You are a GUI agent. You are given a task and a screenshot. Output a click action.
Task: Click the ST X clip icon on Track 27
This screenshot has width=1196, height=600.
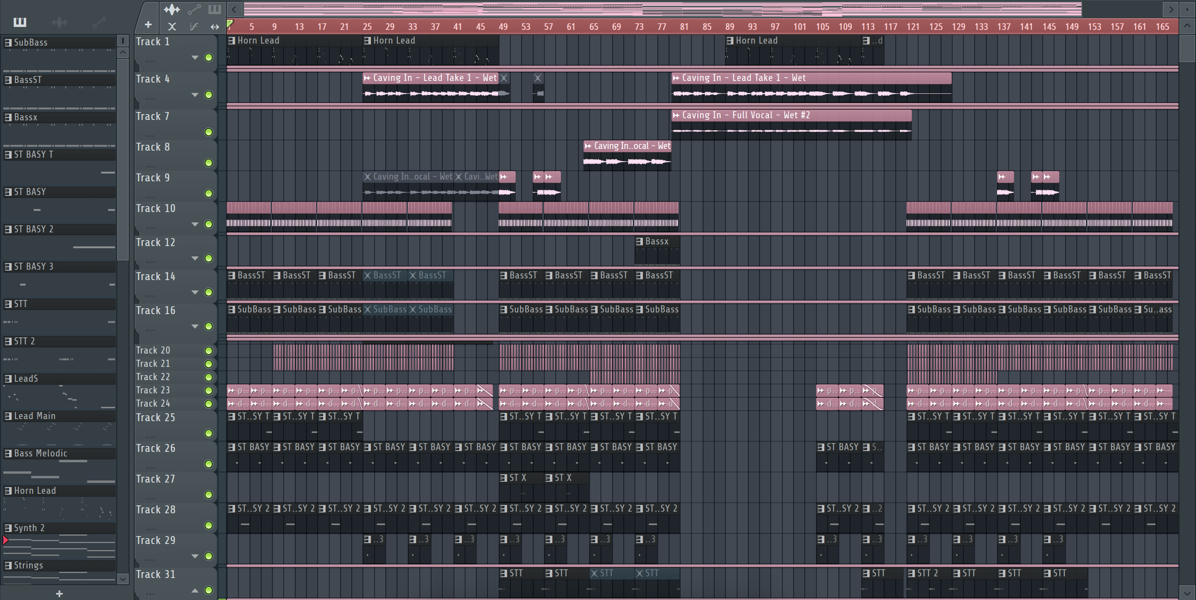pyautogui.click(x=504, y=478)
